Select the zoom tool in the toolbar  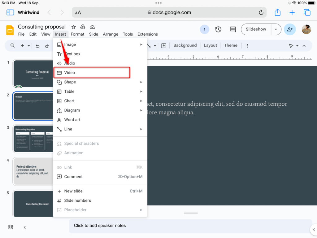(x=12, y=45)
